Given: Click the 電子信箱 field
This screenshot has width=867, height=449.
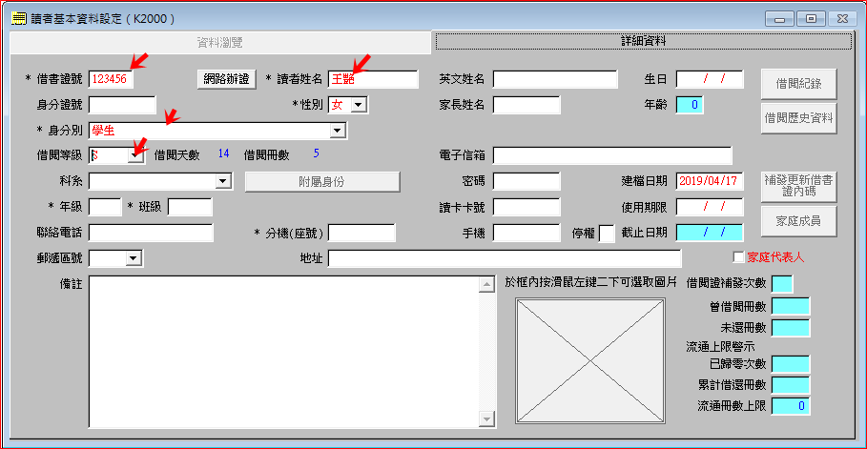Looking at the screenshot, I should click(612, 156).
